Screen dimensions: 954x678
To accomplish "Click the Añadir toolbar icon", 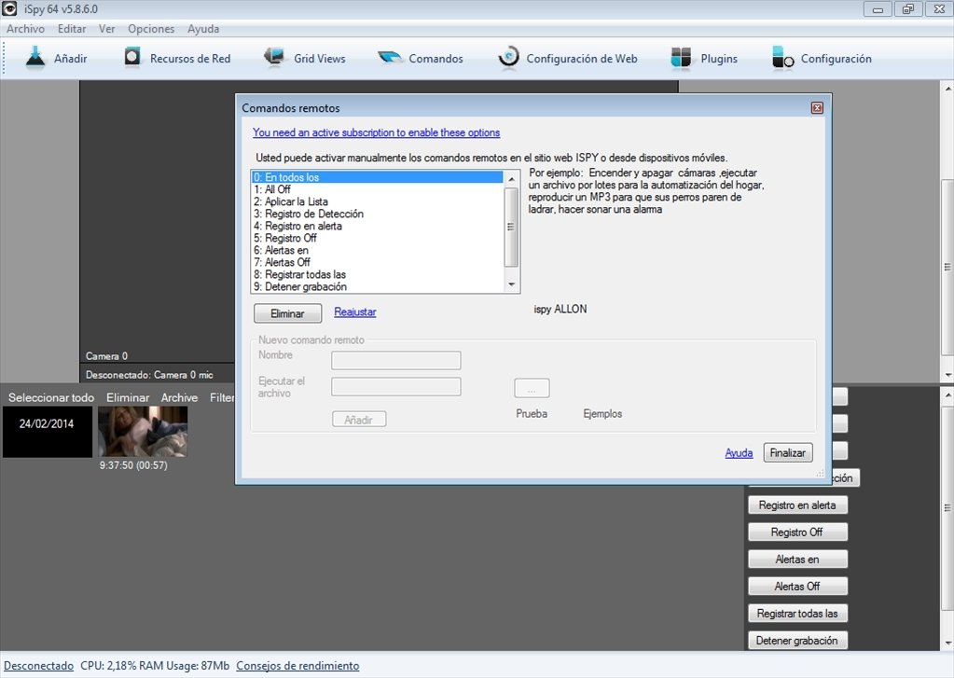I will pyautogui.click(x=35, y=58).
